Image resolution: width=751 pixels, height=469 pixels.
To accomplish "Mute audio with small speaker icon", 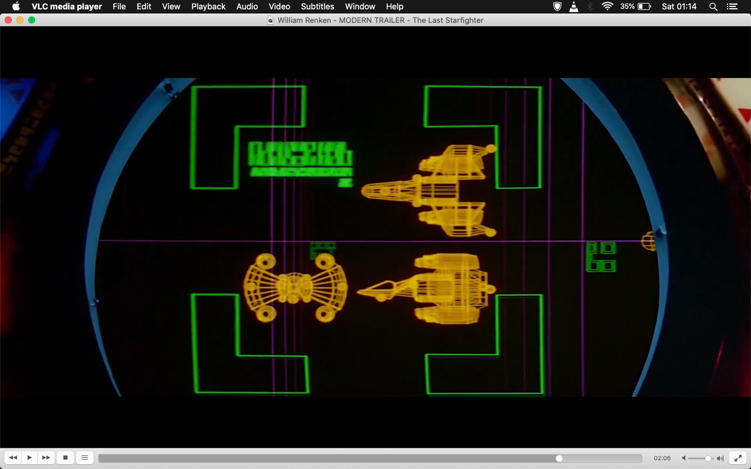I will [x=684, y=458].
